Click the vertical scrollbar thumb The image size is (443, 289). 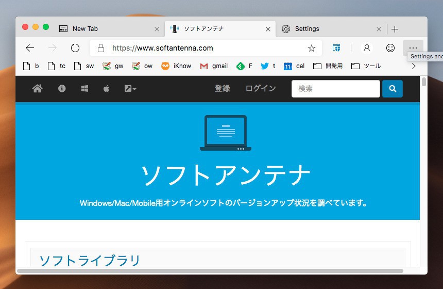pos(423,82)
